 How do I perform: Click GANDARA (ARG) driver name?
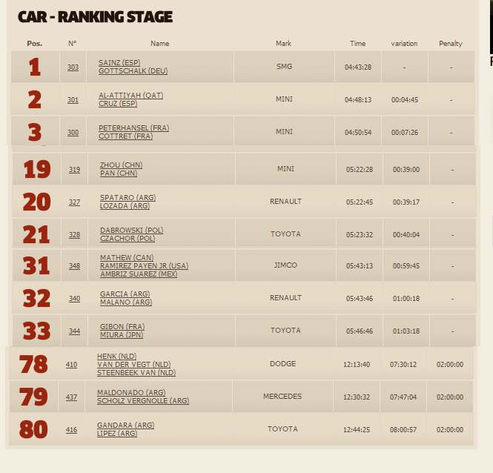pyautogui.click(x=125, y=426)
